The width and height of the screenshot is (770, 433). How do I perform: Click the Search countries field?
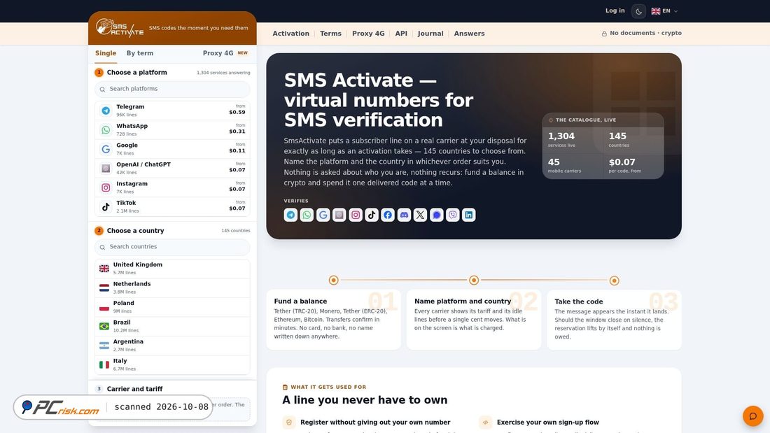point(172,247)
